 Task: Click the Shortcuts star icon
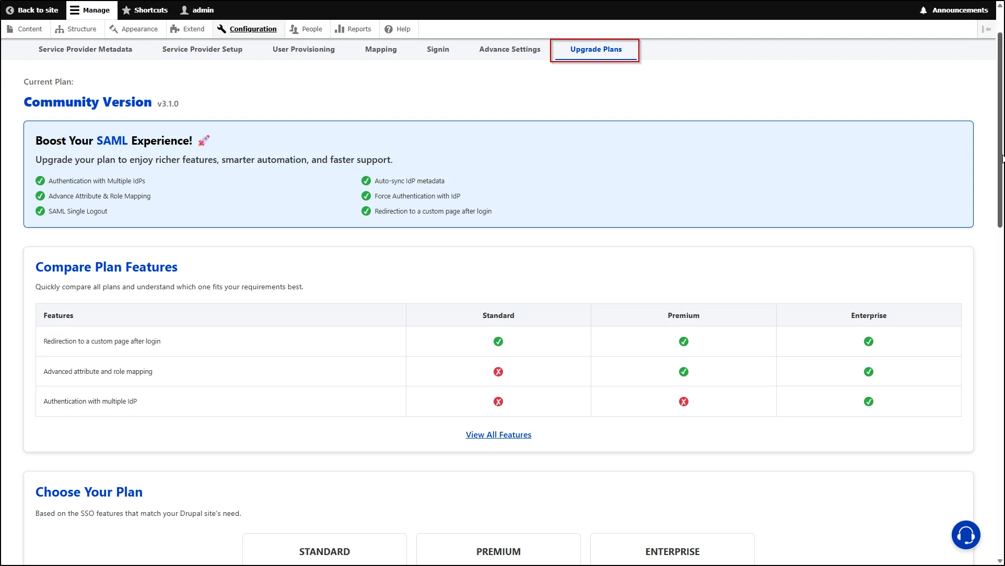126,10
